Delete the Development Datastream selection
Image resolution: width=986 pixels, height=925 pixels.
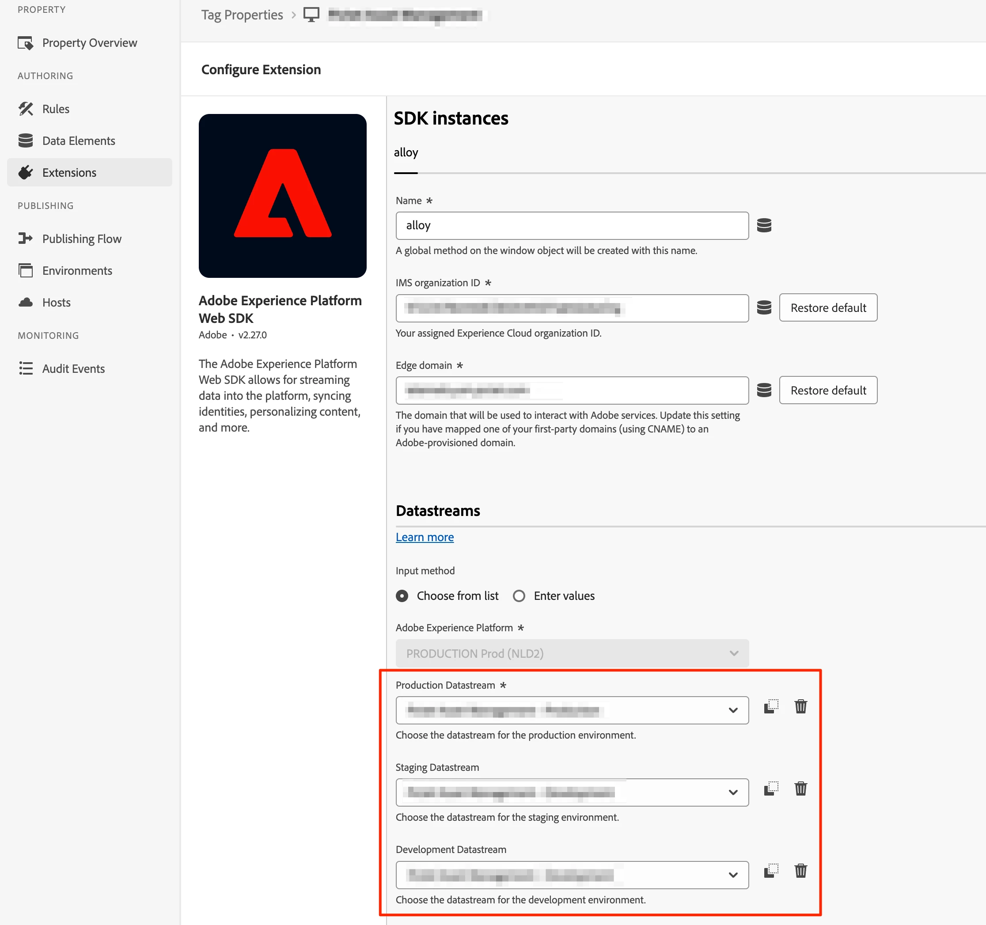(x=800, y=871)
